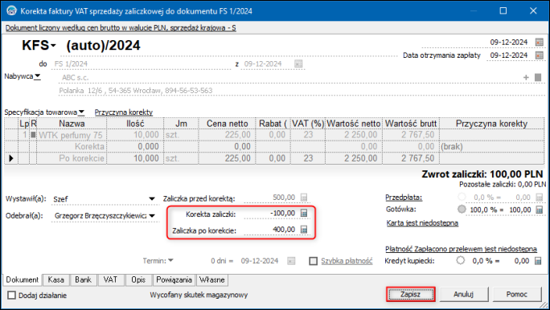
Task: Open the Nabywca card icon beside the plus
Action: tap(538, 77)
